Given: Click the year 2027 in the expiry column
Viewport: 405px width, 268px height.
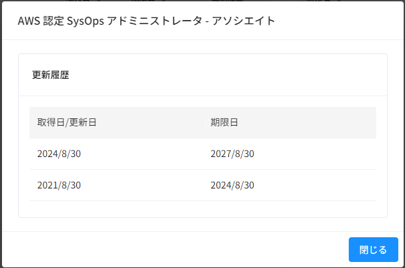Looking at the screenshot, I should (221, 154).
